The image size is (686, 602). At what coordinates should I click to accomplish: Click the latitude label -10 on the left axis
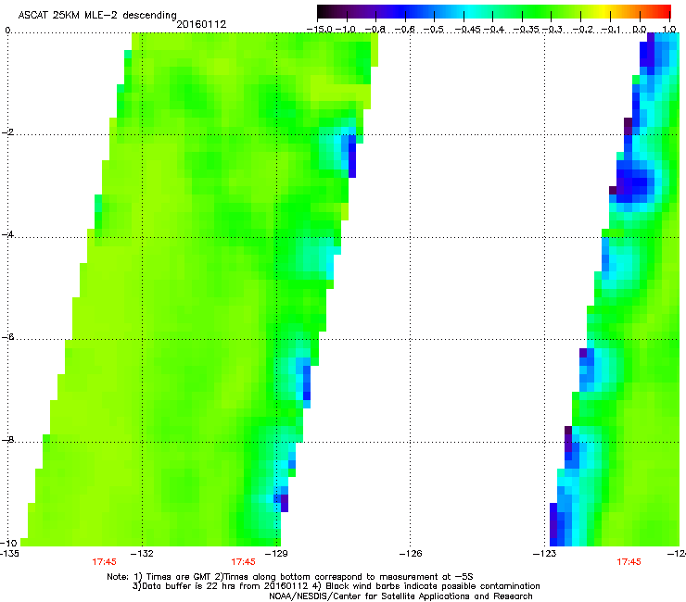coord(8,543)
